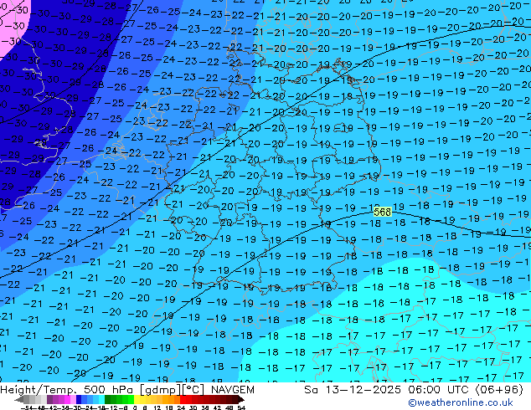The width and height of the screenshot is (531, 410).
Task: Click the bright green swatch in legend
Action: click(x=131, y=400)
